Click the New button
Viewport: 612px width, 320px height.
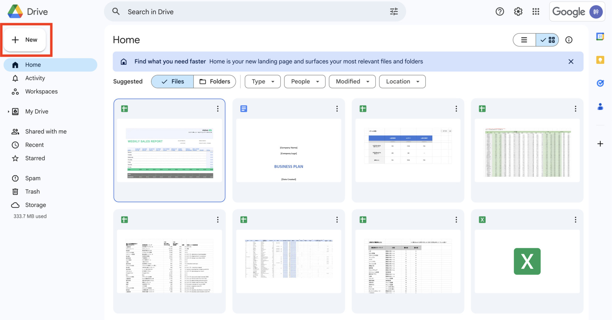coord(25,40)
